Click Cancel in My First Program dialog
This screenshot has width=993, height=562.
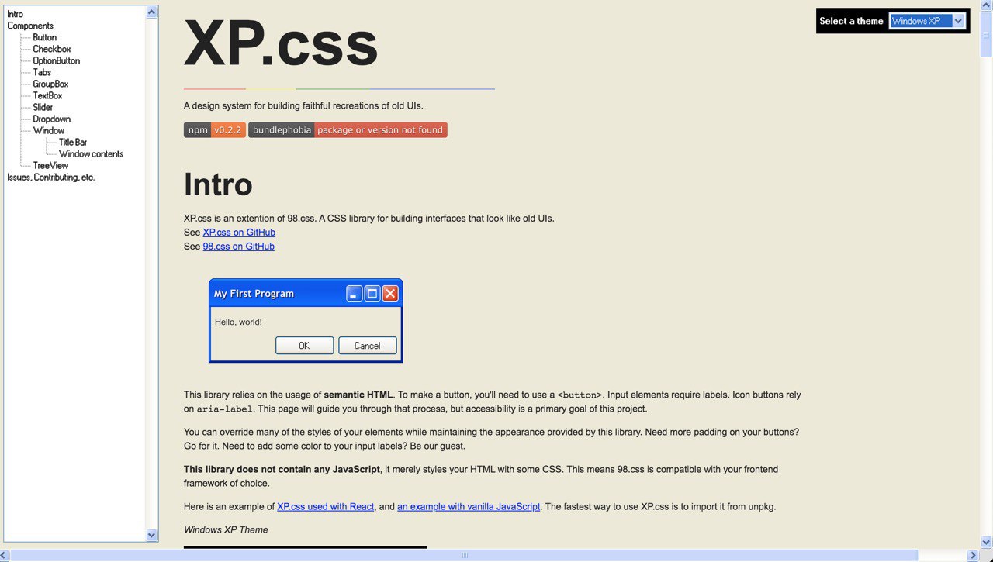(368, 346)
